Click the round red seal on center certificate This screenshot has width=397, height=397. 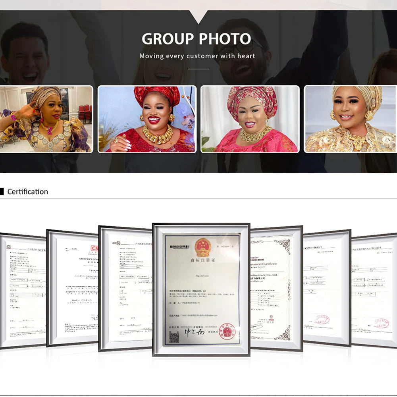(227, 331)
